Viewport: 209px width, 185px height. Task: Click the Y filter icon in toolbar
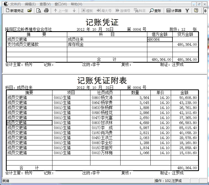coord(187,11)
